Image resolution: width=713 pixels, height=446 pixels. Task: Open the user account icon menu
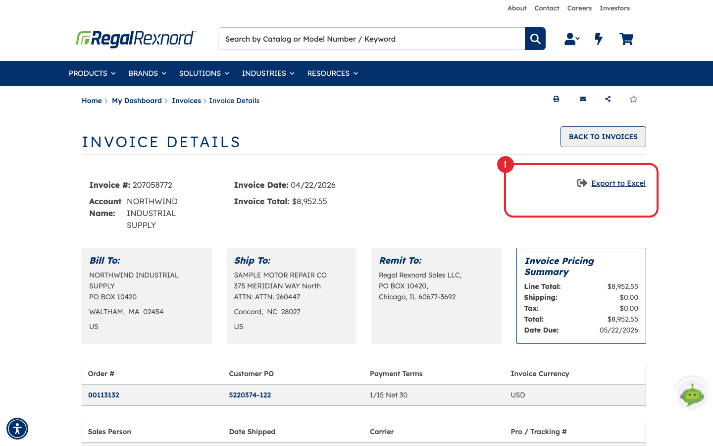point(572,39)
